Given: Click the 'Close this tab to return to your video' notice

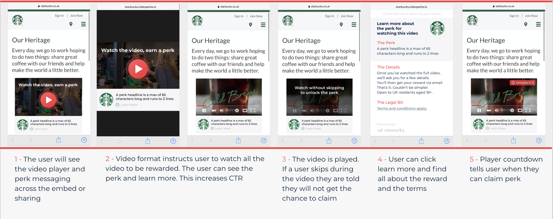Looking at the screenshot, I should pos(411,14).
